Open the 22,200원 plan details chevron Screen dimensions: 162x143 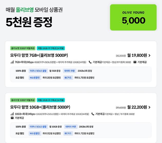pyautogui.click(x=149, y=107)
